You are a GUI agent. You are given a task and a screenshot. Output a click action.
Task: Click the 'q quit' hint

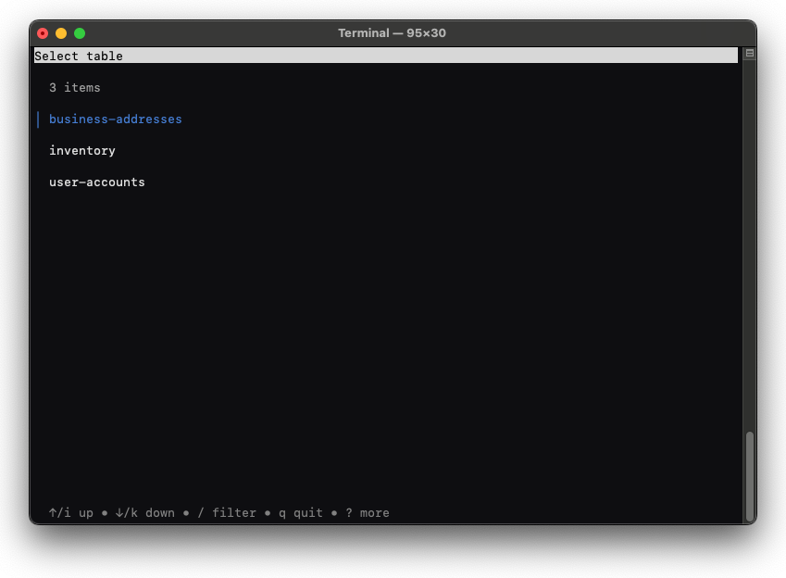point(301,512)
